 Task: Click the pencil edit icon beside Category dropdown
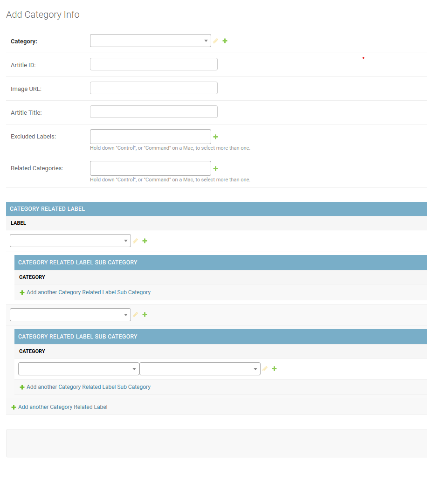click(x=215, y=41)
